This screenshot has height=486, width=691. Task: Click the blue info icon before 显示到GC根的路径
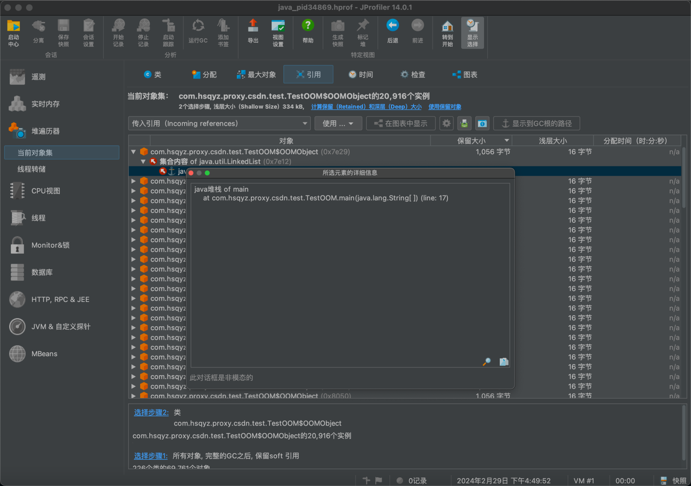482,124
